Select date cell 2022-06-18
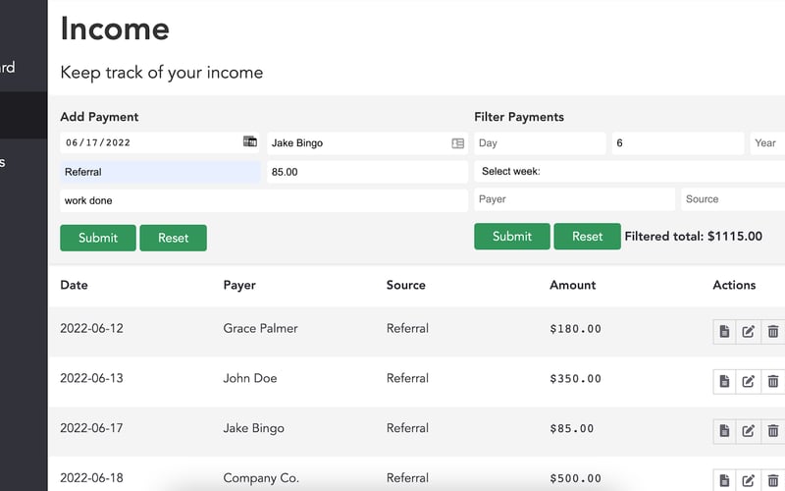The width and height of the screenshot is (785, 491). point(91,478)
